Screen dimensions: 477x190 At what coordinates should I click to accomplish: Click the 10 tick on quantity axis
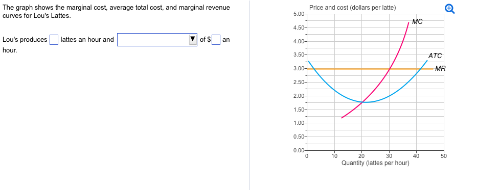pyautogui.click(x=334, y=156)
